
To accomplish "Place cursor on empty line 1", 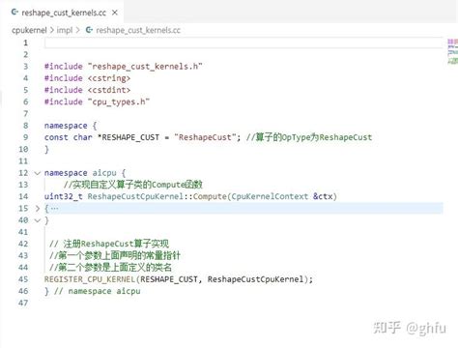I will click(x=243, y=43).
